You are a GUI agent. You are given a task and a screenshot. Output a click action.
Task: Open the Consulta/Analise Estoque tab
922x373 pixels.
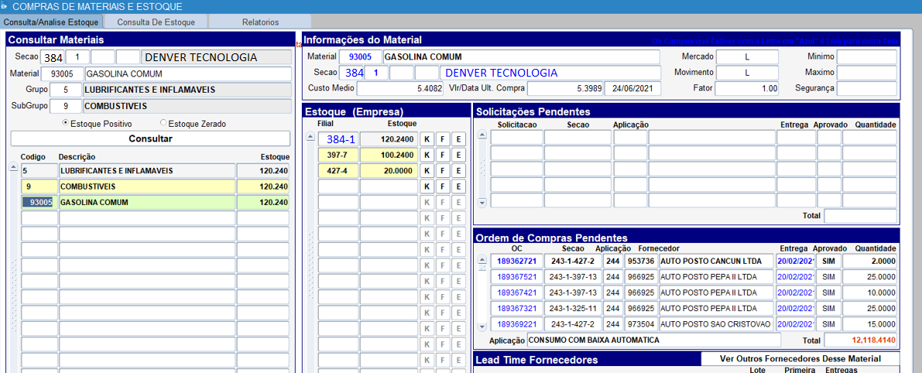(52, 22)
